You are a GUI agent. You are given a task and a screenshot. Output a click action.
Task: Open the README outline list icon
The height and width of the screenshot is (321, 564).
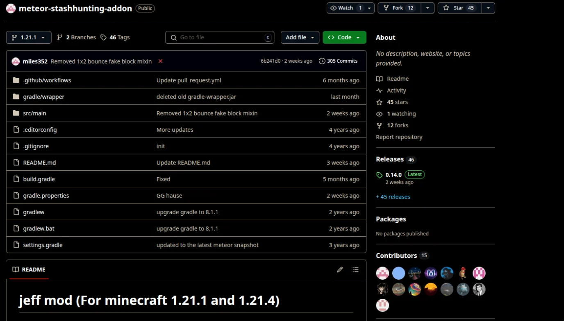355,269
